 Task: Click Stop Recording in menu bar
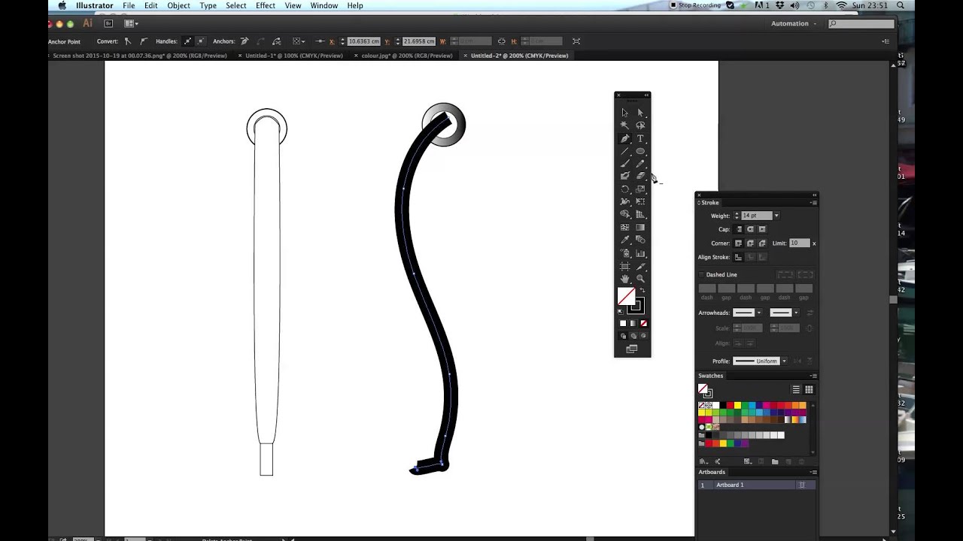pyautogui.click(x=695, y=5)
